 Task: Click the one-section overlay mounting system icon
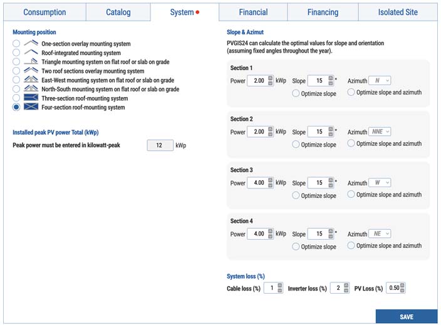point(31,44)
